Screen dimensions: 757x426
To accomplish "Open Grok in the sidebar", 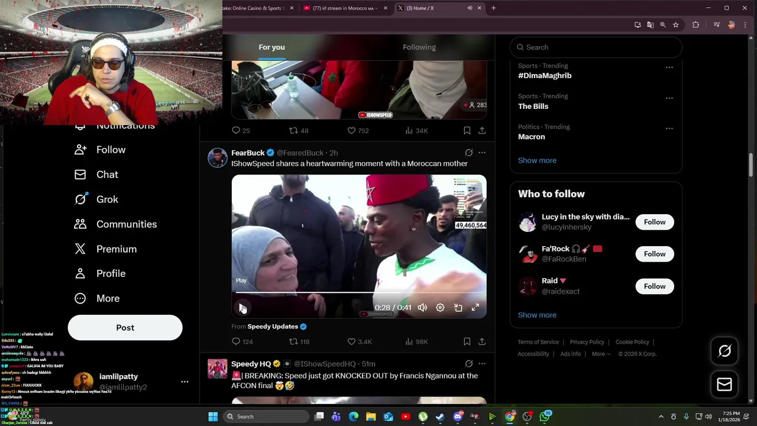I will [96, 199].
